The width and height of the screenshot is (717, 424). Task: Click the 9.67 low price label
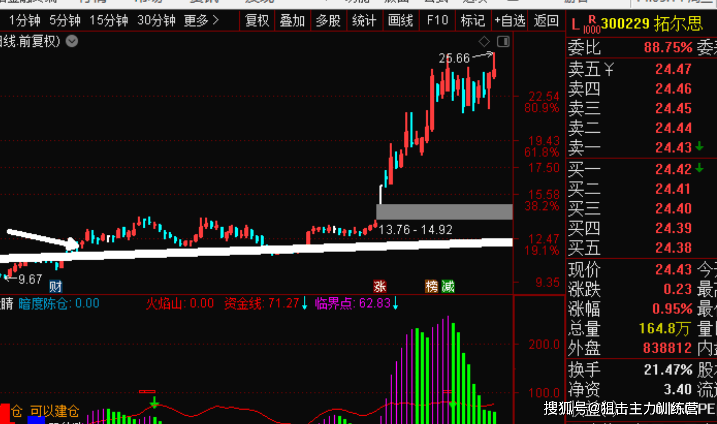tap(30, 279)
